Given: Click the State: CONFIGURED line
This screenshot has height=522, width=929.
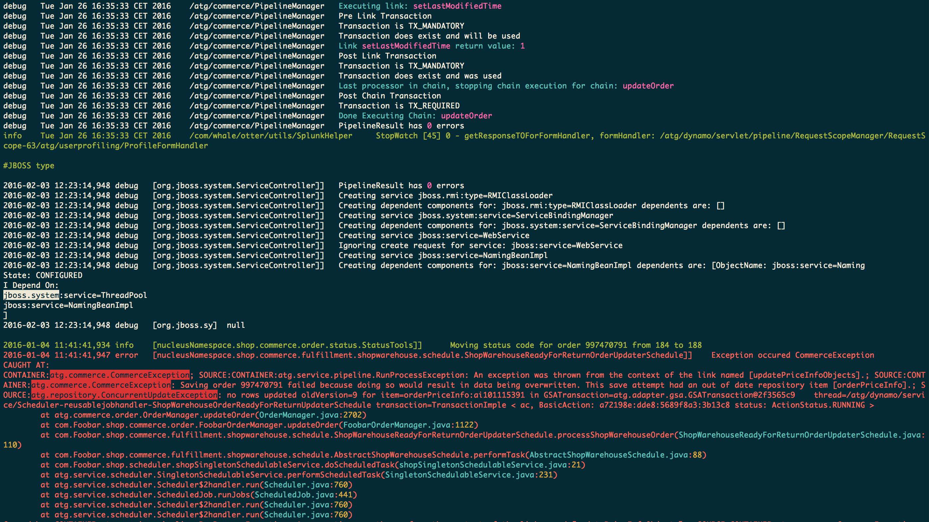Looking at the screenshot, I should tap(43, 275).
